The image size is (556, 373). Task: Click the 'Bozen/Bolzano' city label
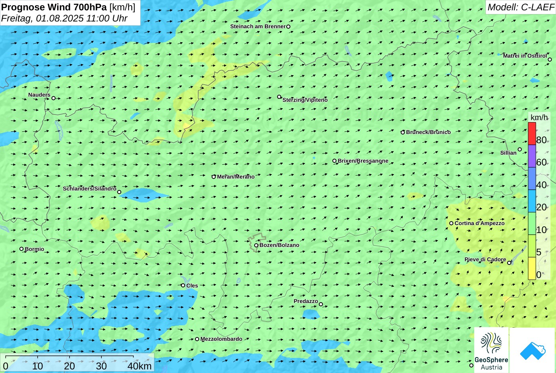point(280,245)
